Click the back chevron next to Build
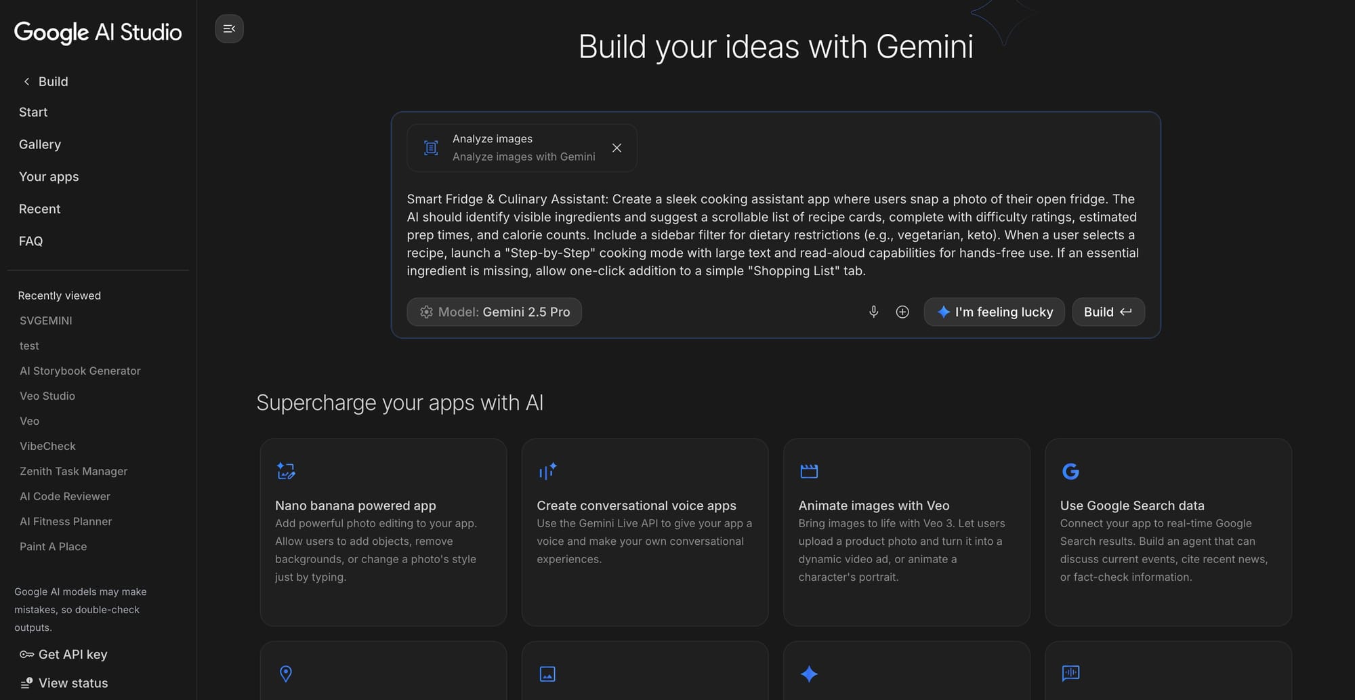 pos(25,81)
